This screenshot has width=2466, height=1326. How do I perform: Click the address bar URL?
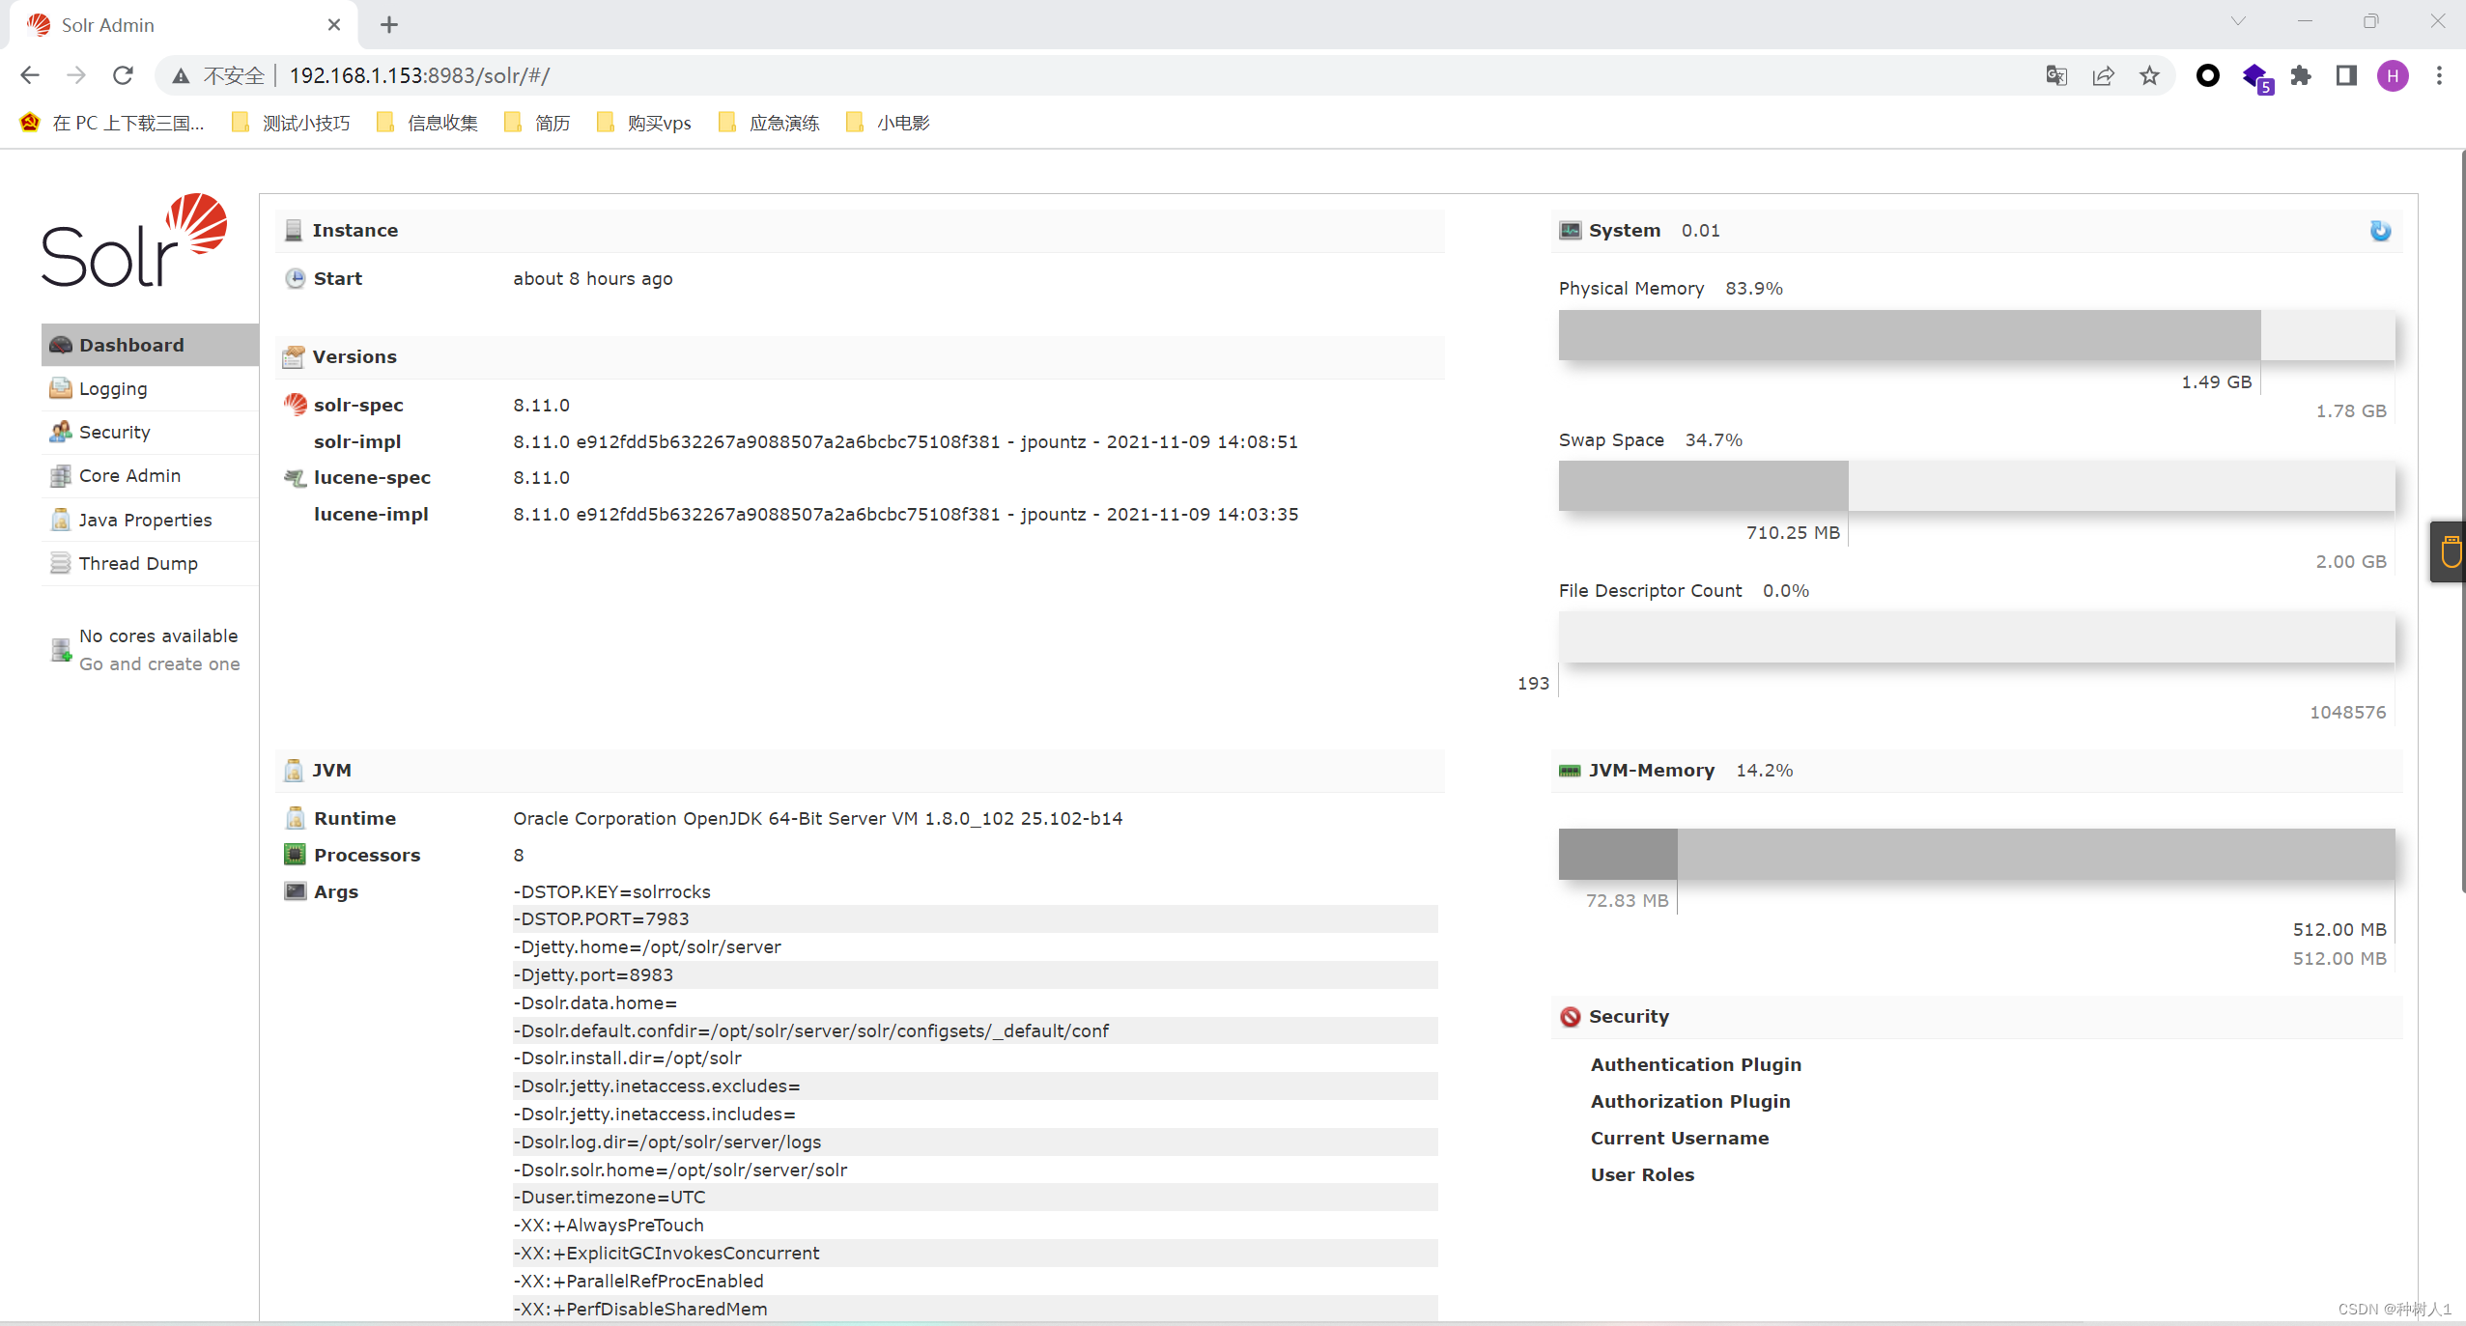tap(419, 75)
